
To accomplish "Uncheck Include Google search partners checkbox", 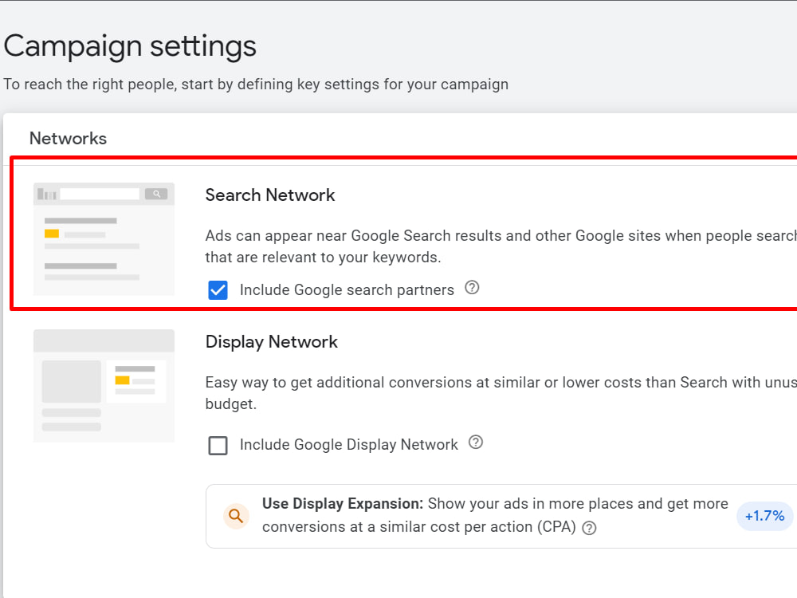I will click(x=218, y=290).
